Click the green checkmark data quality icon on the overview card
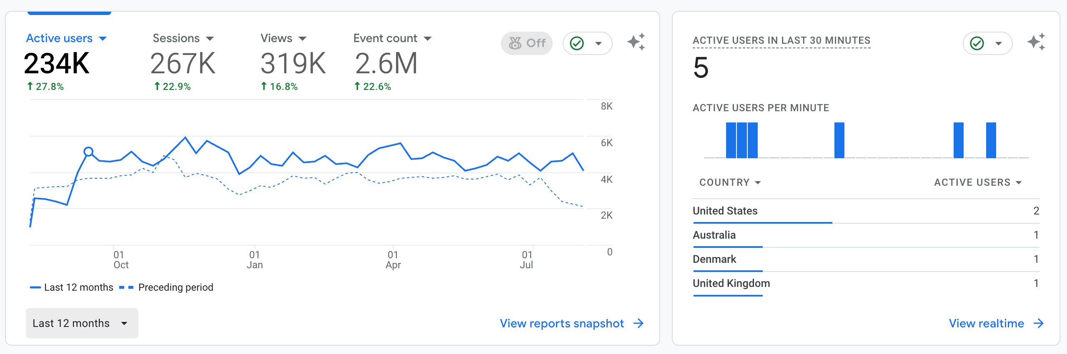 click(577, 43)
